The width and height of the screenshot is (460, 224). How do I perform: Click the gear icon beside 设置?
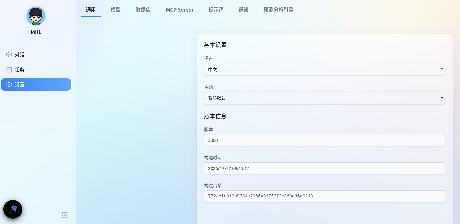pos(9,85)
